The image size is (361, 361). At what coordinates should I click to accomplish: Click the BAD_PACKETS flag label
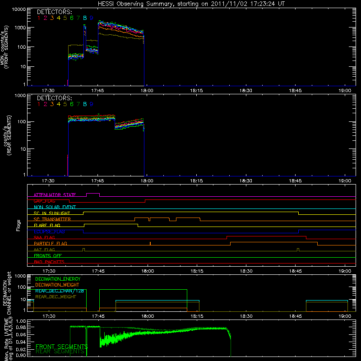49,262
